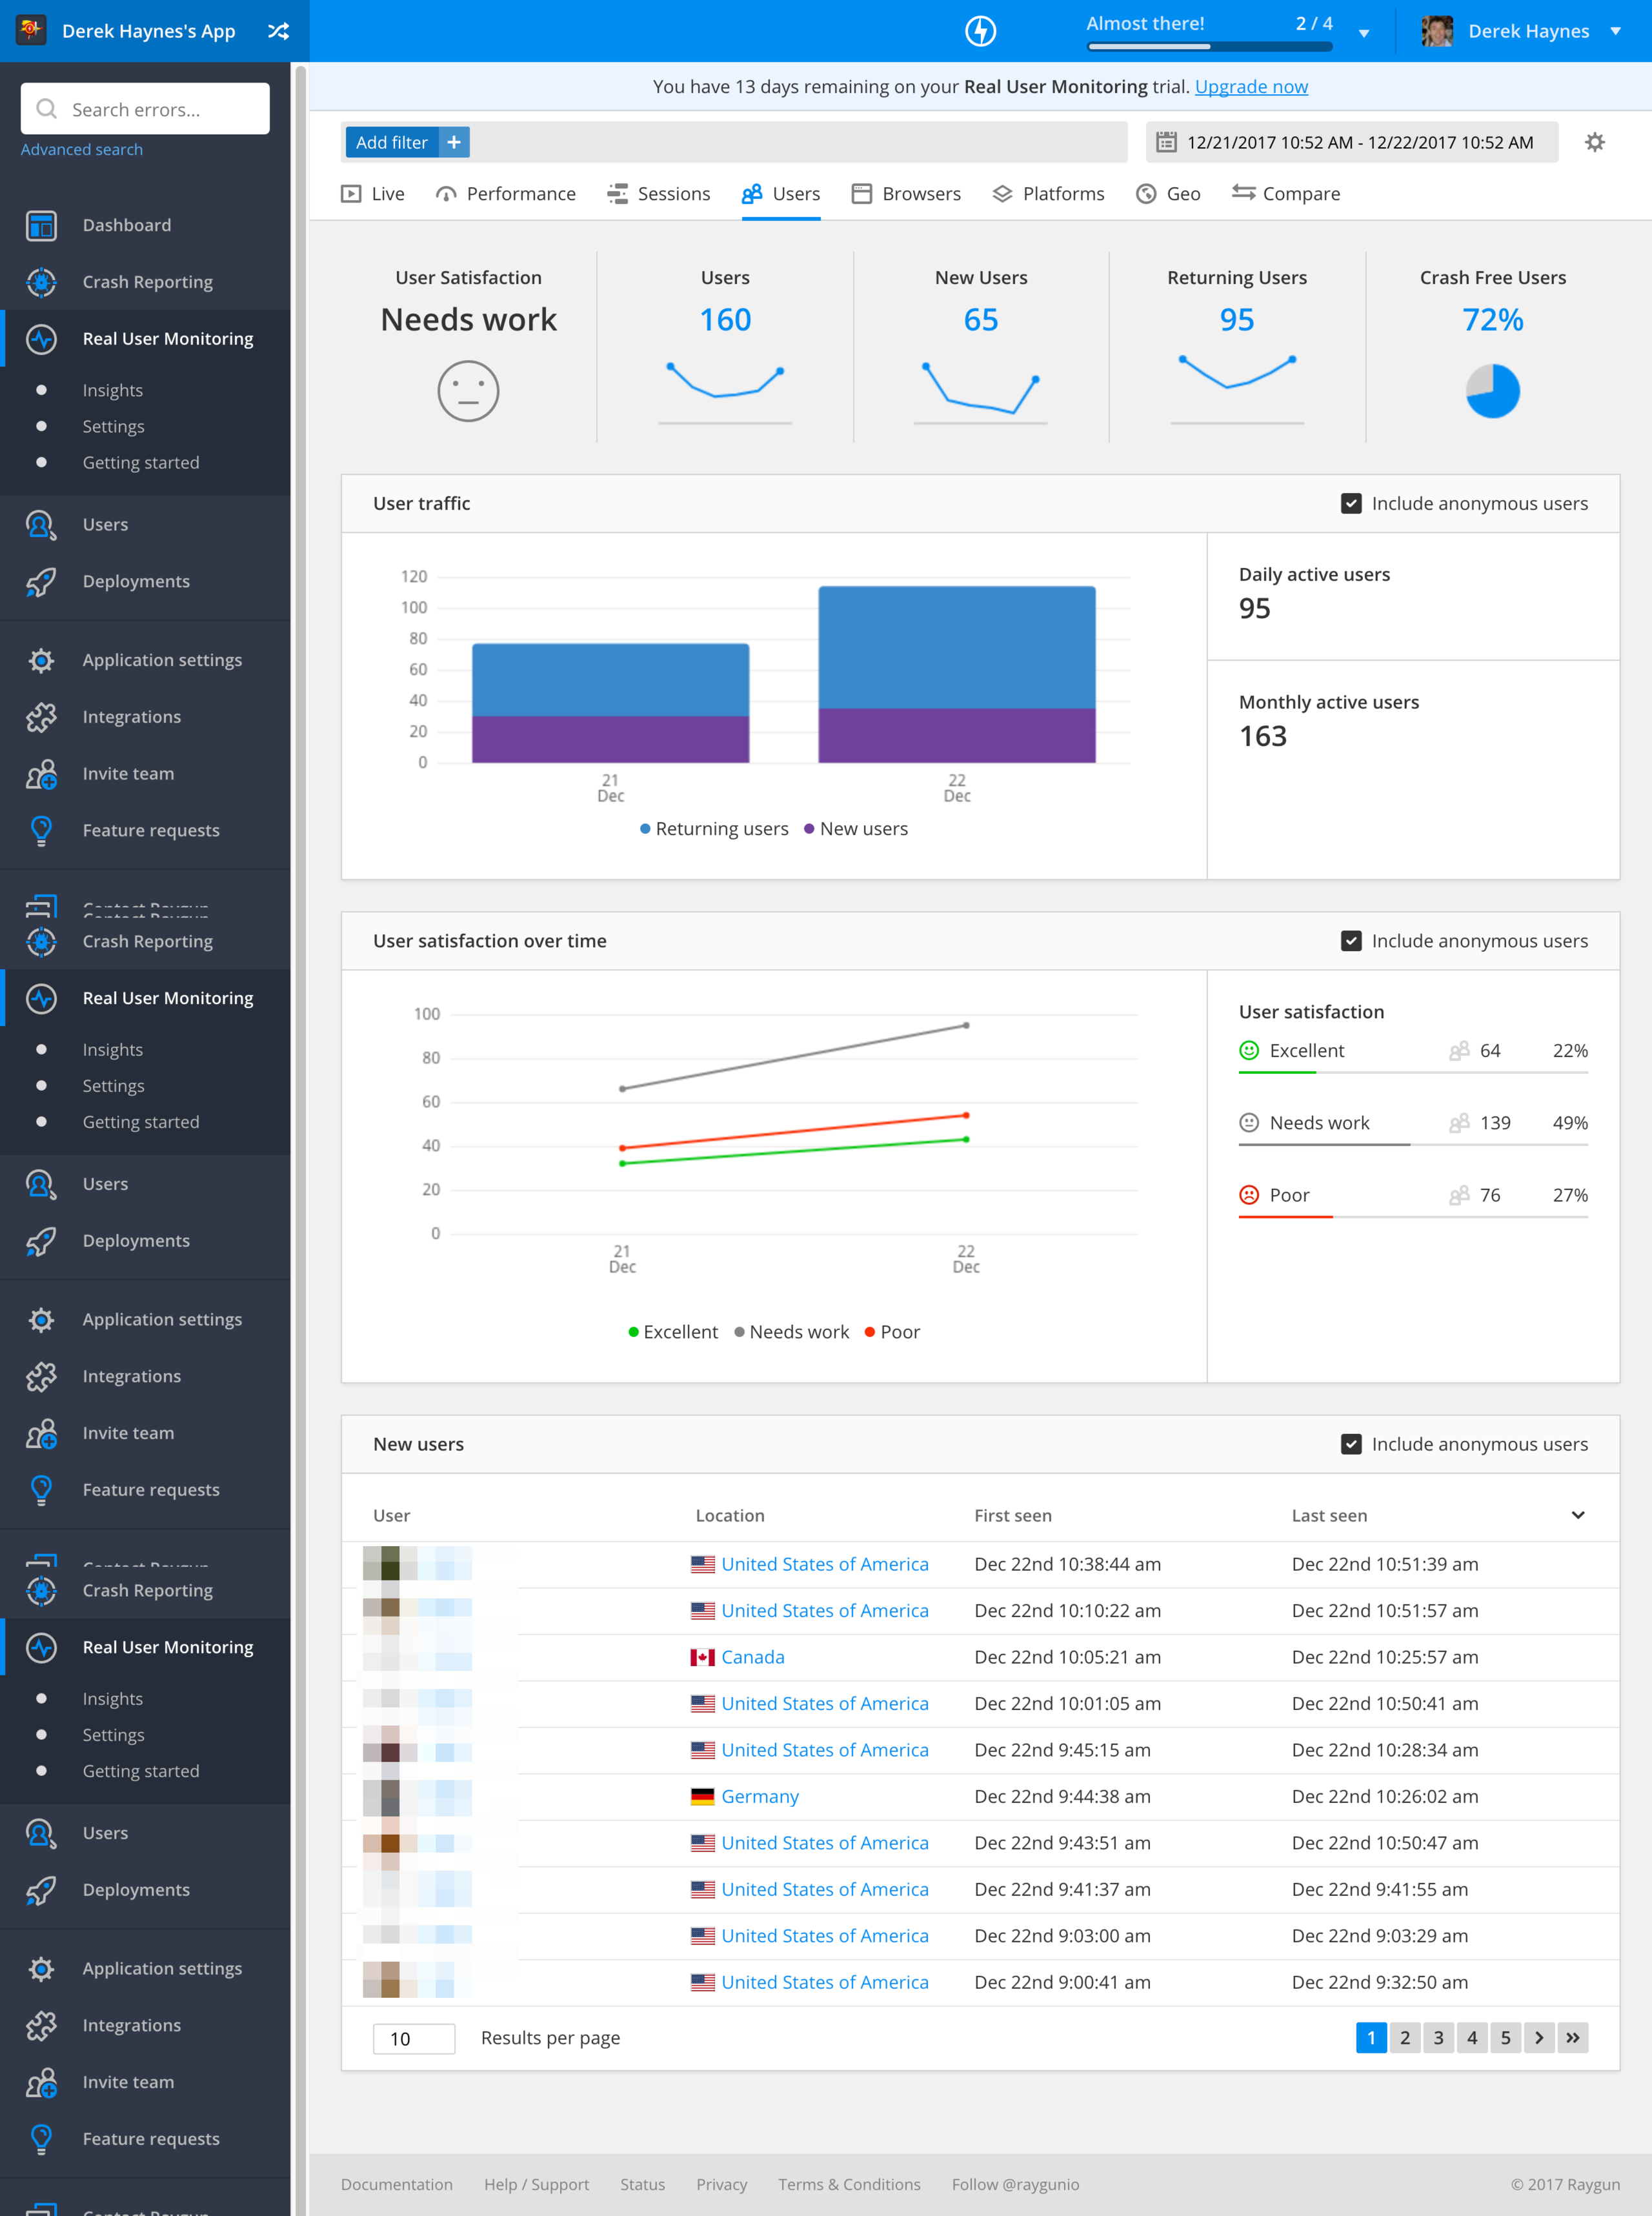Click the Upgrade now link
Image resolution: width=1652 pixels, height=2216 pixels.
(1251, 87)
